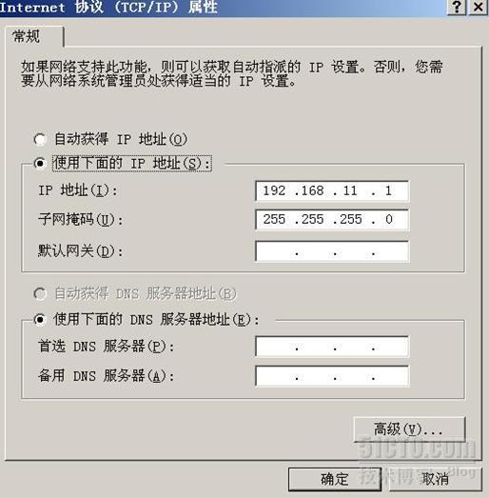The height and width of the screenshot is (498, 489).
Task: Select the 常规 tab
Action: pyautogui.click(x=27, y=36)
